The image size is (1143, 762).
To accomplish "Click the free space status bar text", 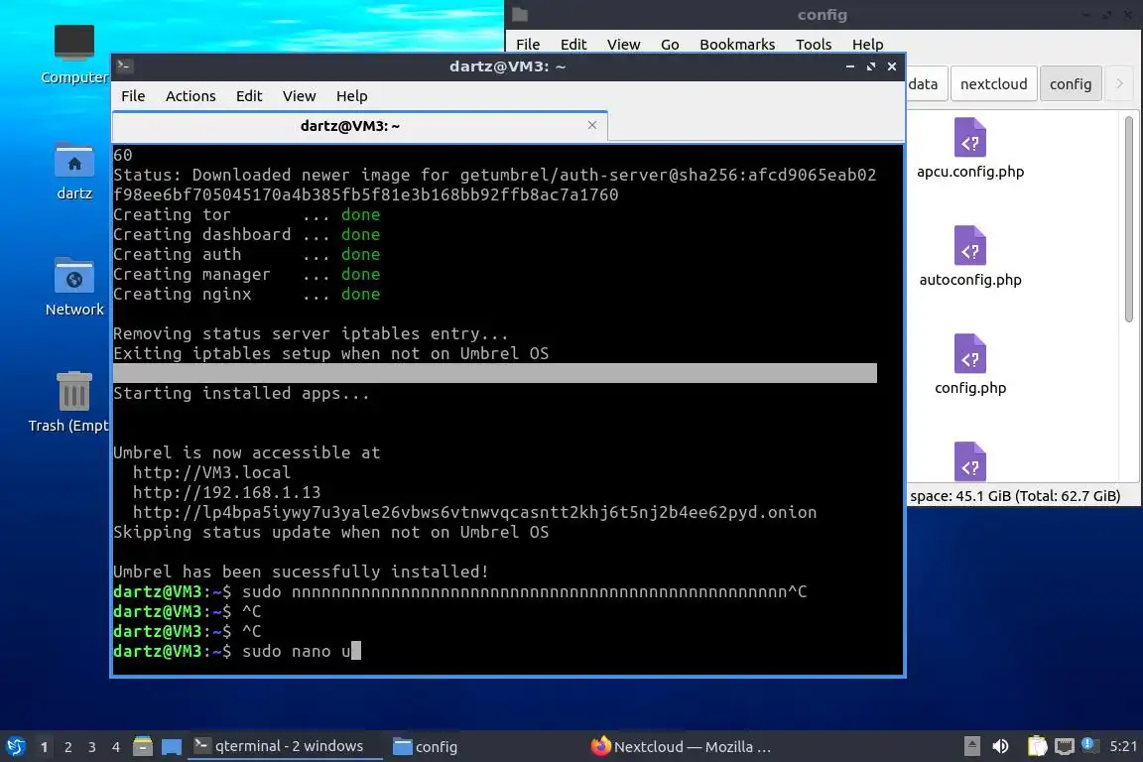I will [x=1015, y=496].
